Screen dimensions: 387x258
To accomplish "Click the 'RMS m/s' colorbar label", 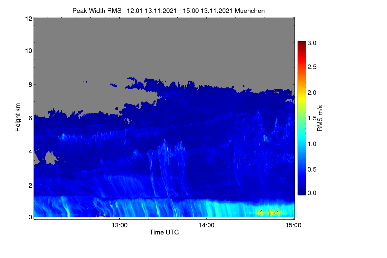I will click(x=320, y=117).
